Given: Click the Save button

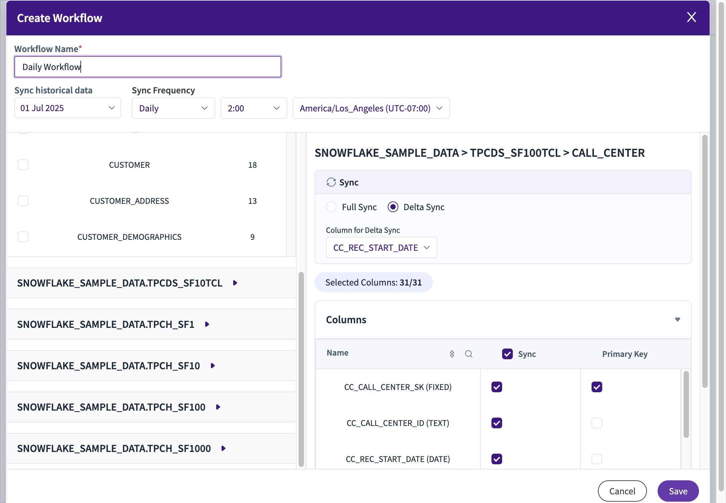Looking at the screenshot, I should pos(678,491).
